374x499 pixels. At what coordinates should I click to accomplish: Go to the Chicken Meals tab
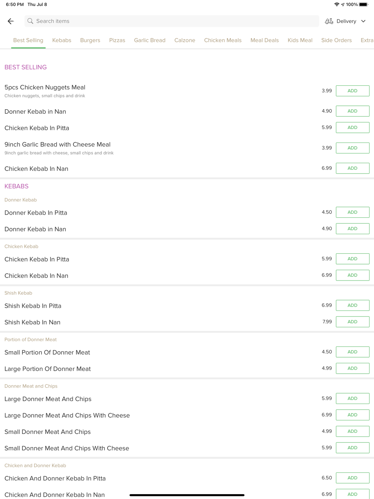point(223,40)
